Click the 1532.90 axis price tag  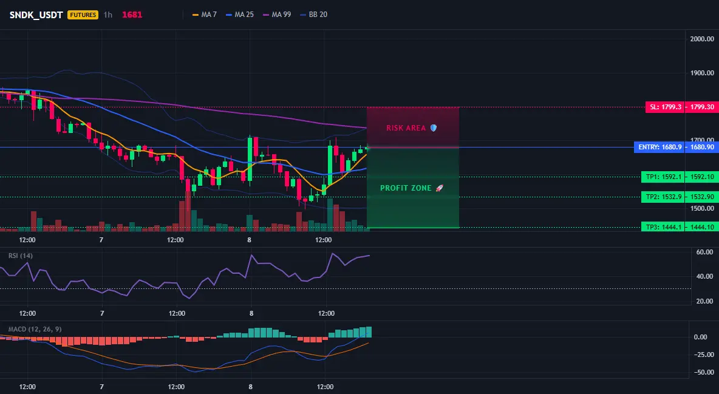click(x=702, y=197)
